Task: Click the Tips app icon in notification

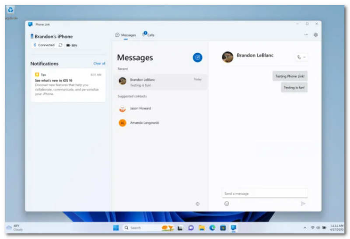Action: pos(37,74)
